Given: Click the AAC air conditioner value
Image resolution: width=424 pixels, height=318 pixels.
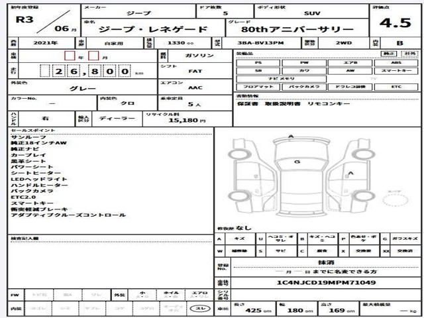Looking at the screenshot, I should (195, 88).
